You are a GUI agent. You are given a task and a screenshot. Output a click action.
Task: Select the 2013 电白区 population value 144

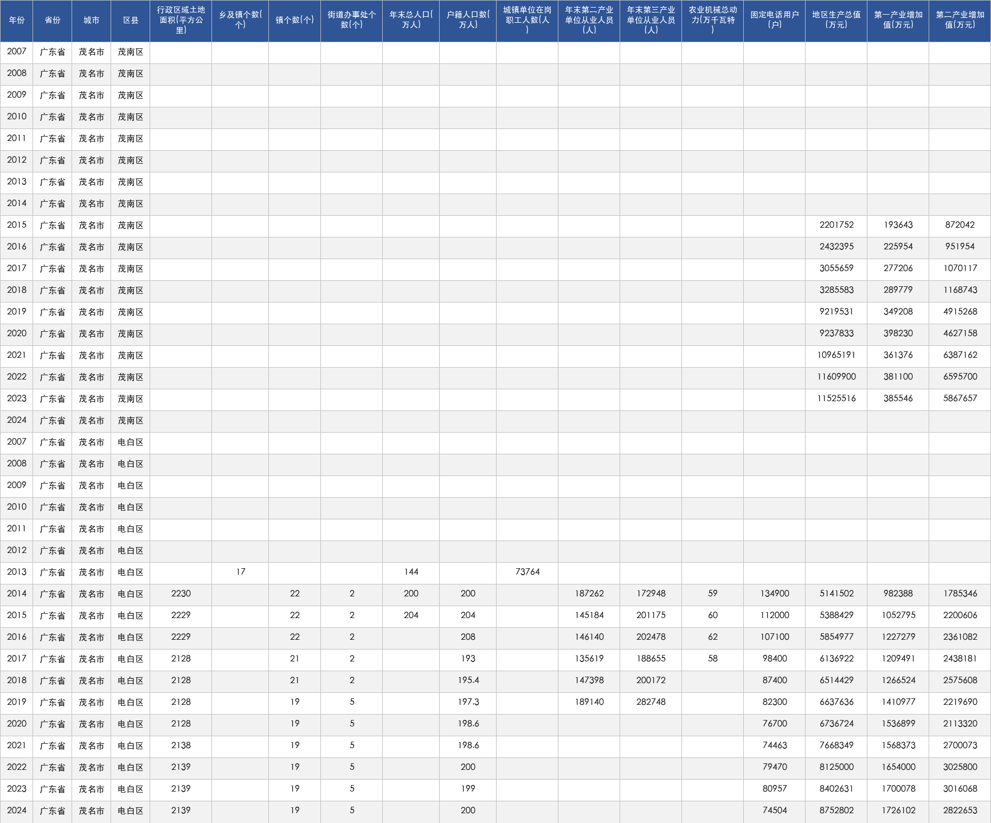pyautogui.click(x=411, y=572)
